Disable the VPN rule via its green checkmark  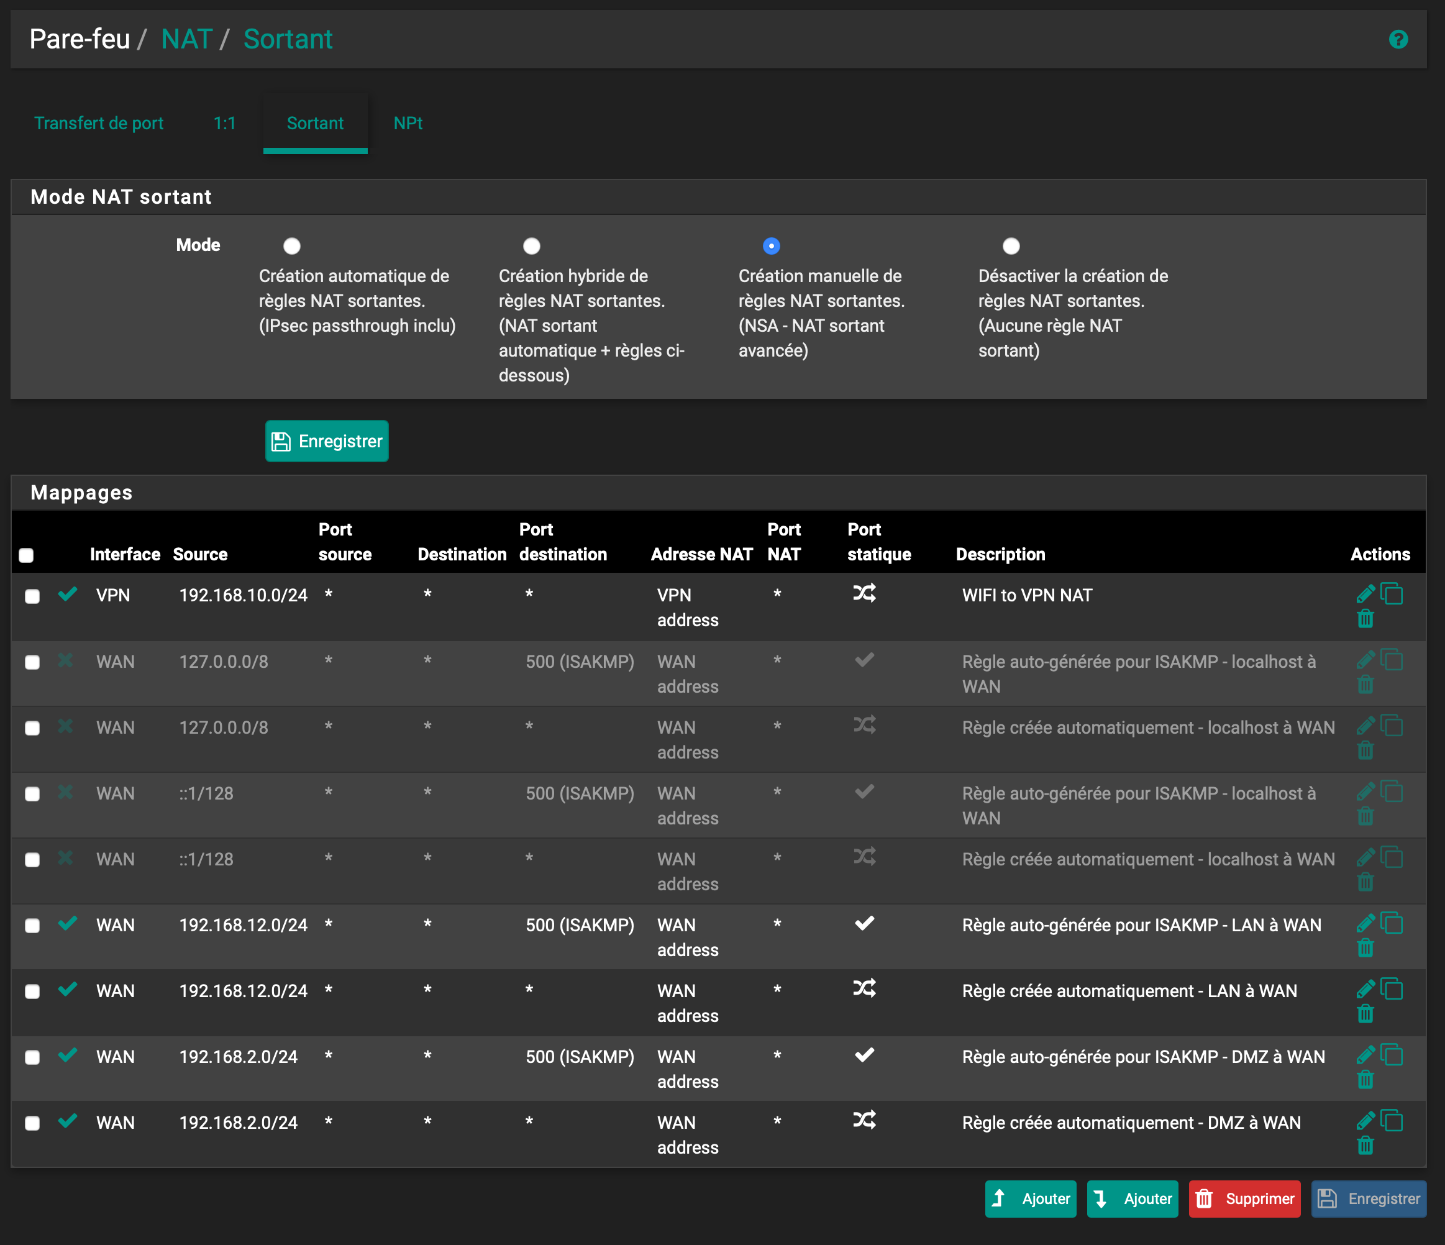coord(68,595)
